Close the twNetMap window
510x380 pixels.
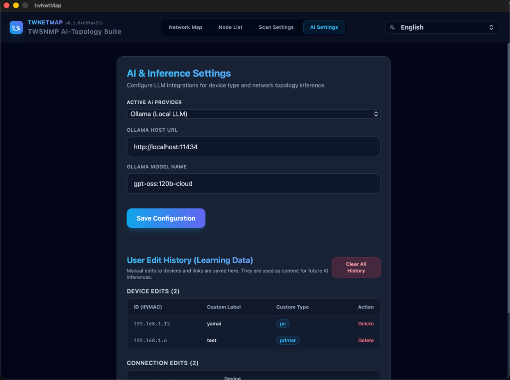point(6,5)
